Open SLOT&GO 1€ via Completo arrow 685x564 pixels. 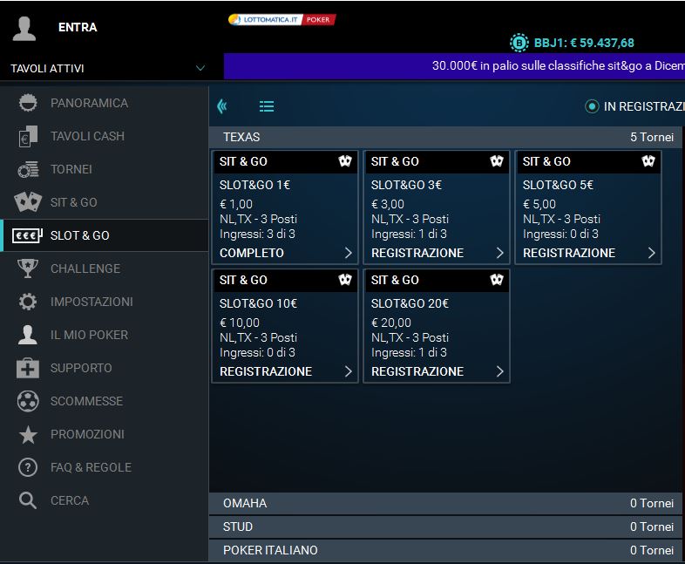(x=349, y=253)
